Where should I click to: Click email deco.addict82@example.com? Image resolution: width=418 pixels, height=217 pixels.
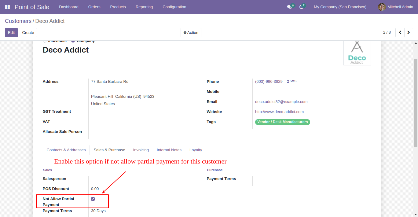(281, 102)
